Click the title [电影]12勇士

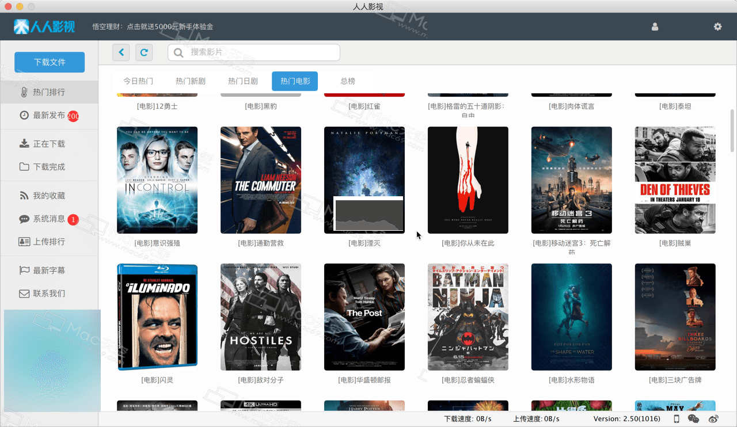coord(157,106)
